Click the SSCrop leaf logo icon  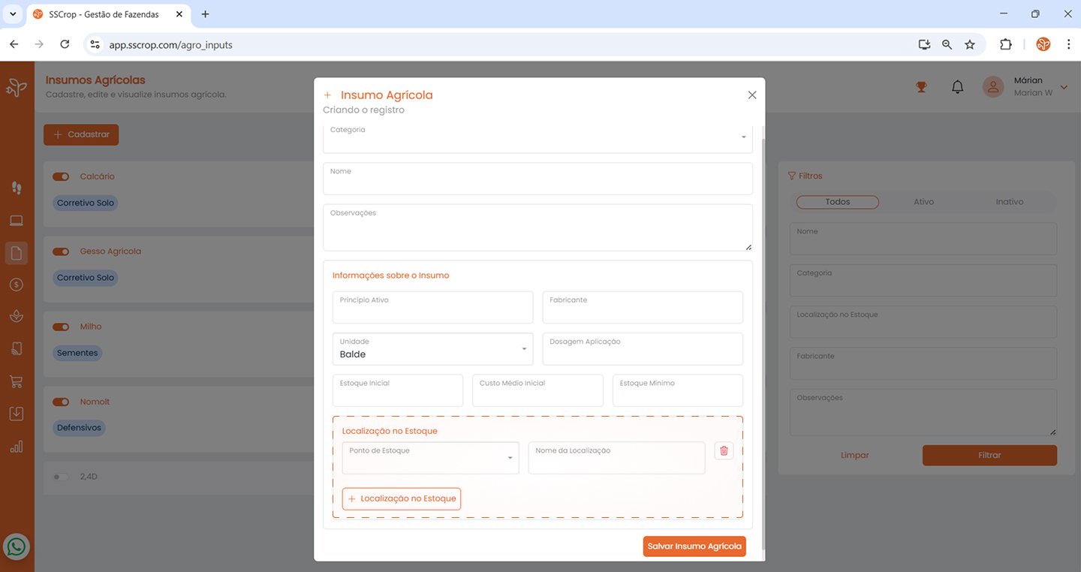pyautogui.click(x=17, y=88)
